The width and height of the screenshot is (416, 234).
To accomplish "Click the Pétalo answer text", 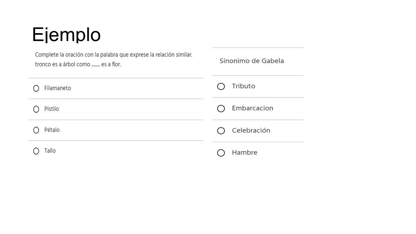I will pos(52,130).
